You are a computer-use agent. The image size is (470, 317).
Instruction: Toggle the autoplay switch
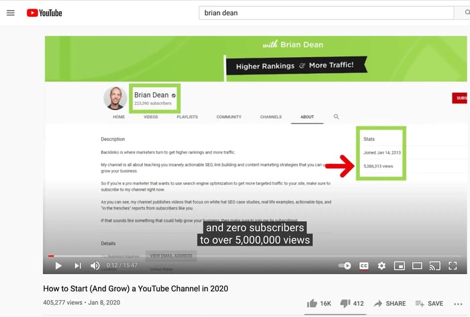pos(345,266)
